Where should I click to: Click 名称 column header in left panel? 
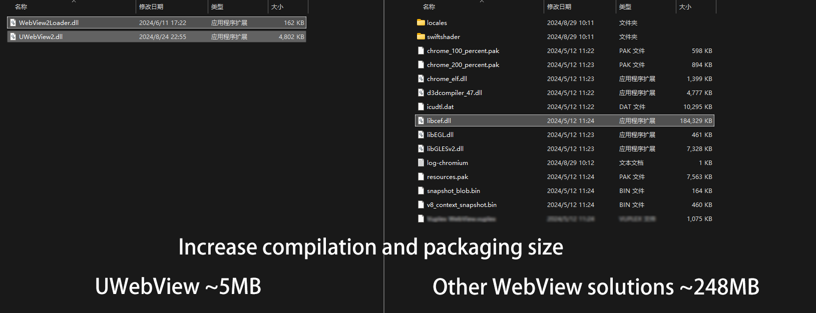(21, 7)
